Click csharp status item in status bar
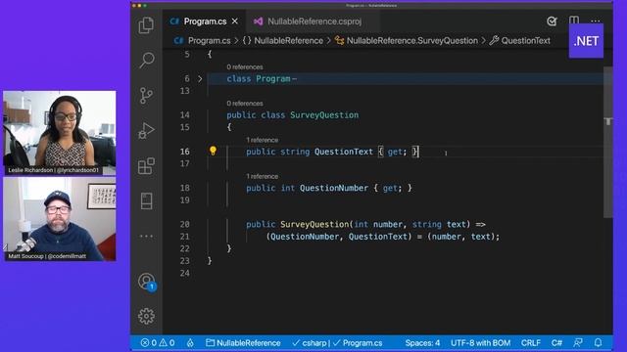This screenshot has width=627, height=352. coord(311,343)
